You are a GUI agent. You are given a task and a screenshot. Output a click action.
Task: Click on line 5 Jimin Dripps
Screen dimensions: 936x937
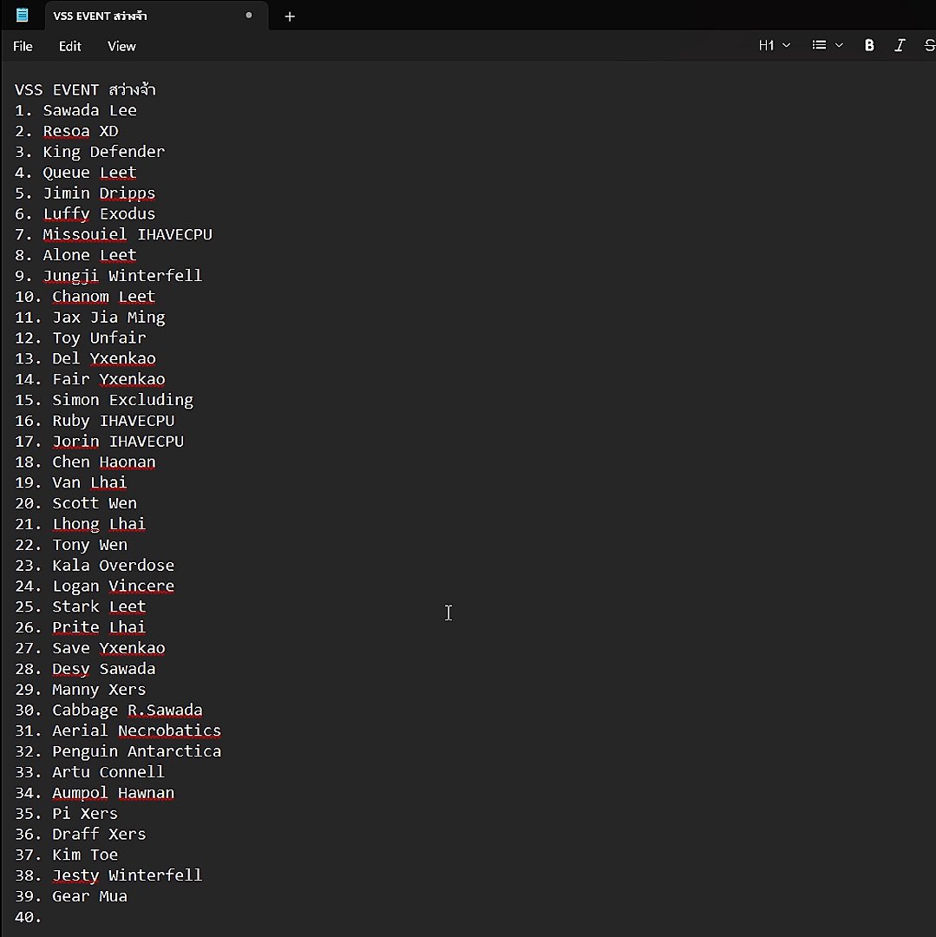pyautogui.click(x=85, y=193)
